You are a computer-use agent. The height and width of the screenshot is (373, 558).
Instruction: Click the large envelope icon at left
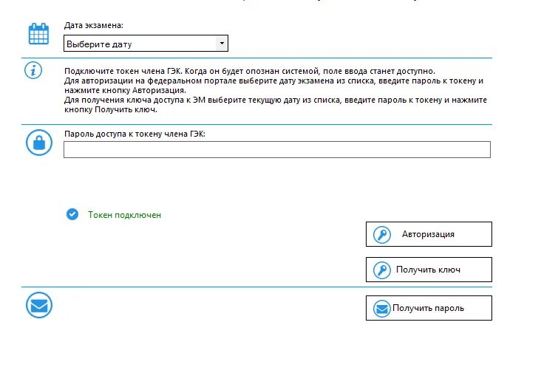pyautogui.click(x=39, y=305)
